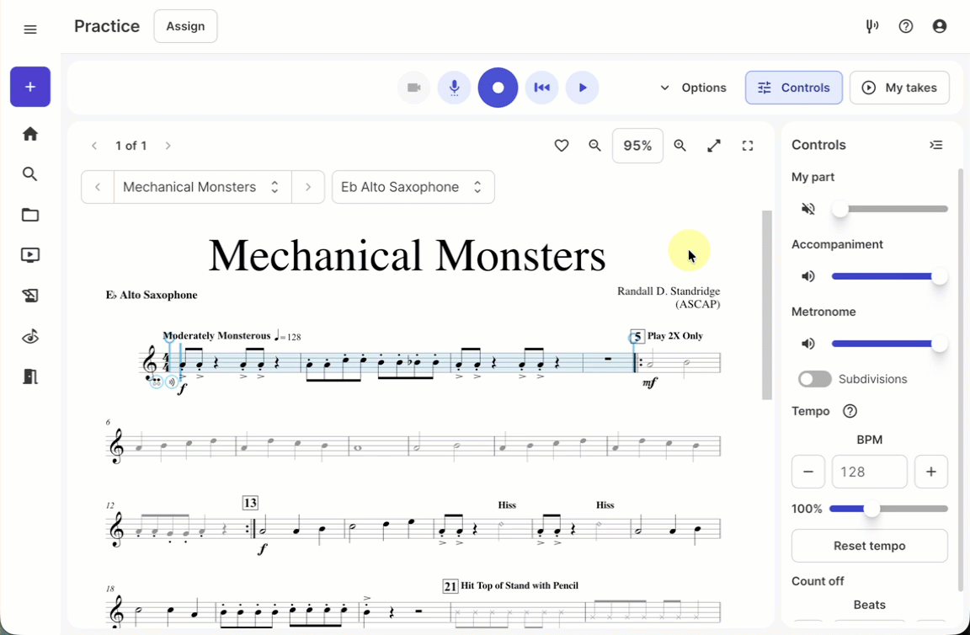The width and height of the screenshot is (970, 635).
Task: Open the Mechanical Monsters piece selector
Action: click(x=202, y=187)
